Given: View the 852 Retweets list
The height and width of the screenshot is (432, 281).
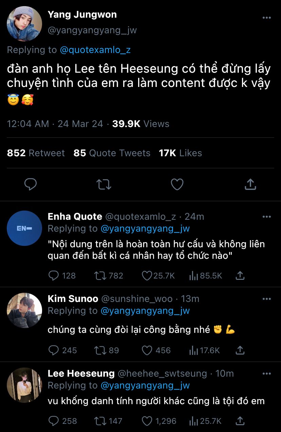Looking at the screenshot, I should click(x=36, y=153).
